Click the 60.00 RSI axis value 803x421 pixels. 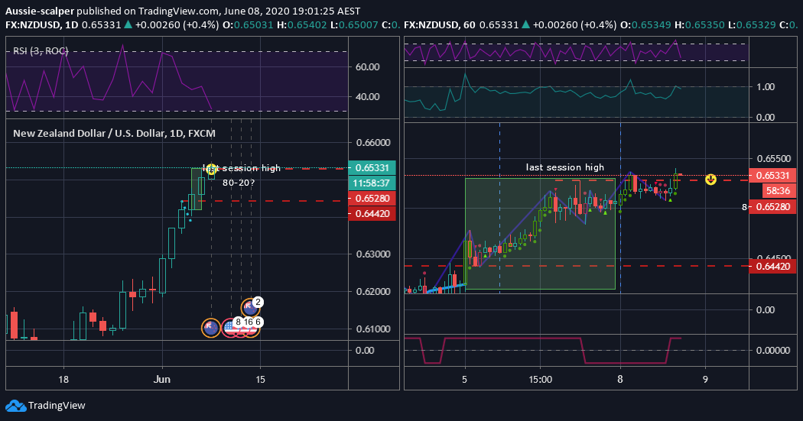pos(368,67)
